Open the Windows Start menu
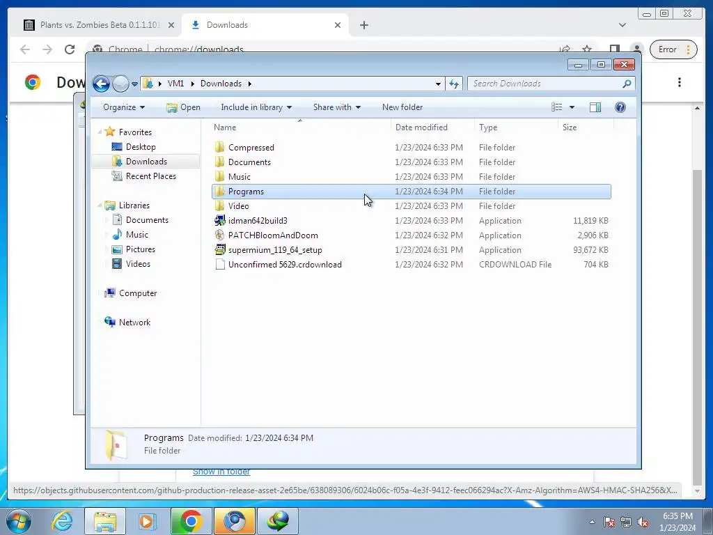Screen dimensions: 713x535 coord(18,521)
